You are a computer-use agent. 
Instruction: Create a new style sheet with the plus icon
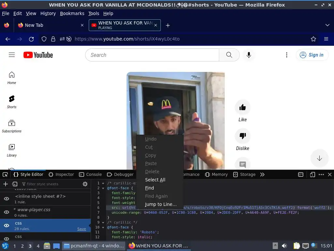click(x=6, y=184)
